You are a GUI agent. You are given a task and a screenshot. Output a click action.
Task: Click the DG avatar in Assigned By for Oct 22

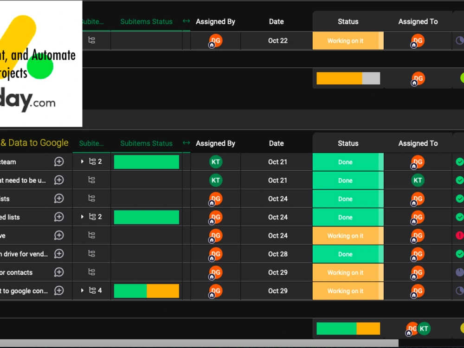[x=215, y=41]
